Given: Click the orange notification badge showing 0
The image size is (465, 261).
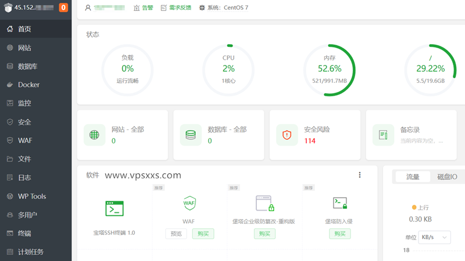Looking at the screenshot, I should [x=63, y=8].
